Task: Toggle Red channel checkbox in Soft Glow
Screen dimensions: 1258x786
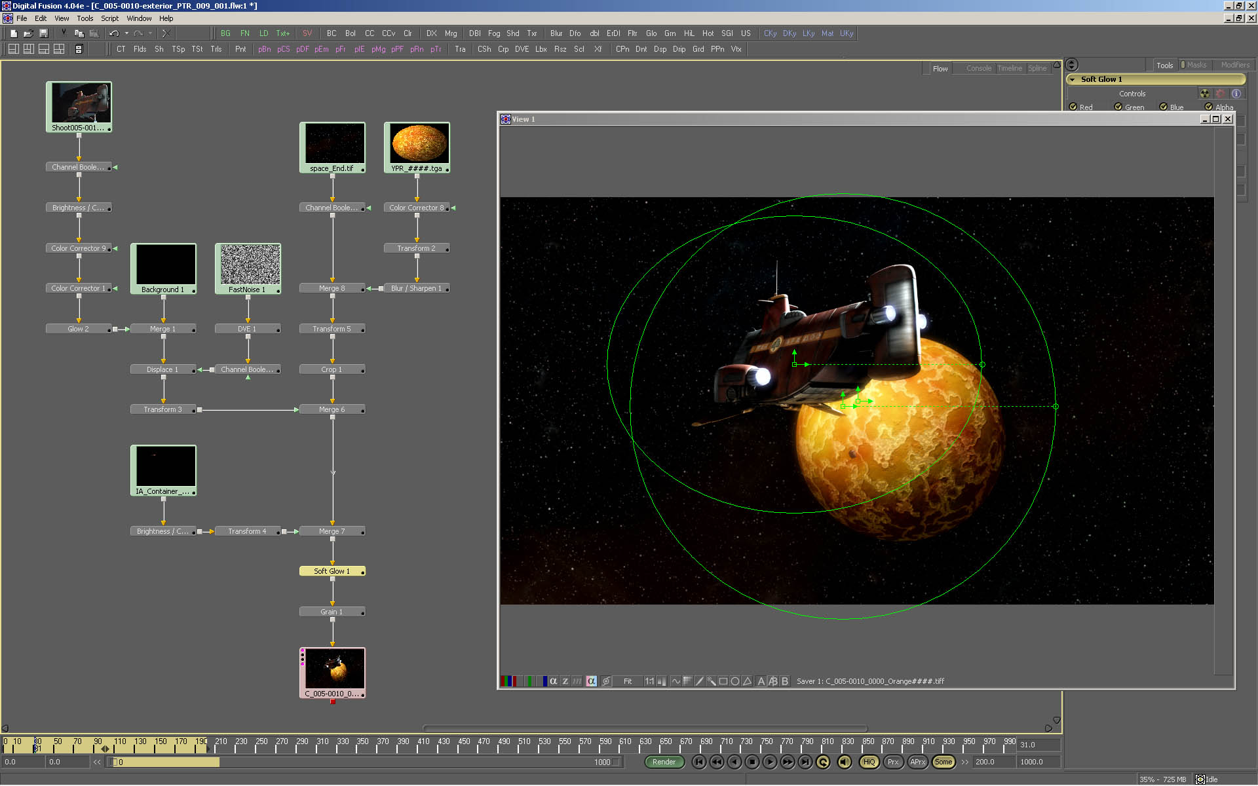Action: click(x=1073, y=107)
